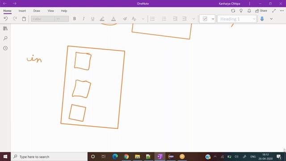Apply the font color
The width and height of the screenshot is (286, 161).
(x=114, y=19)
